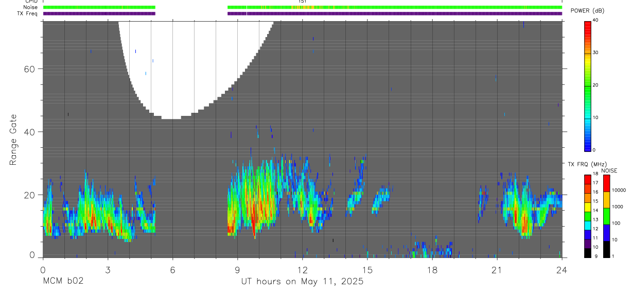Click the POWER (dB) color scale bar
632x292 pixels.
pyautogui.click(x=588, y=85)
